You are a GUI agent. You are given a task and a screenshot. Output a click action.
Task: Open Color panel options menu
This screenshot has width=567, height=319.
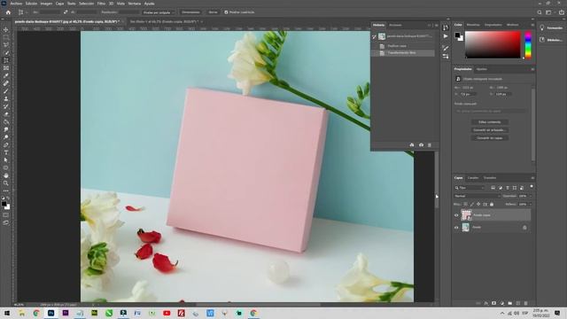click(x=532, y=25)
